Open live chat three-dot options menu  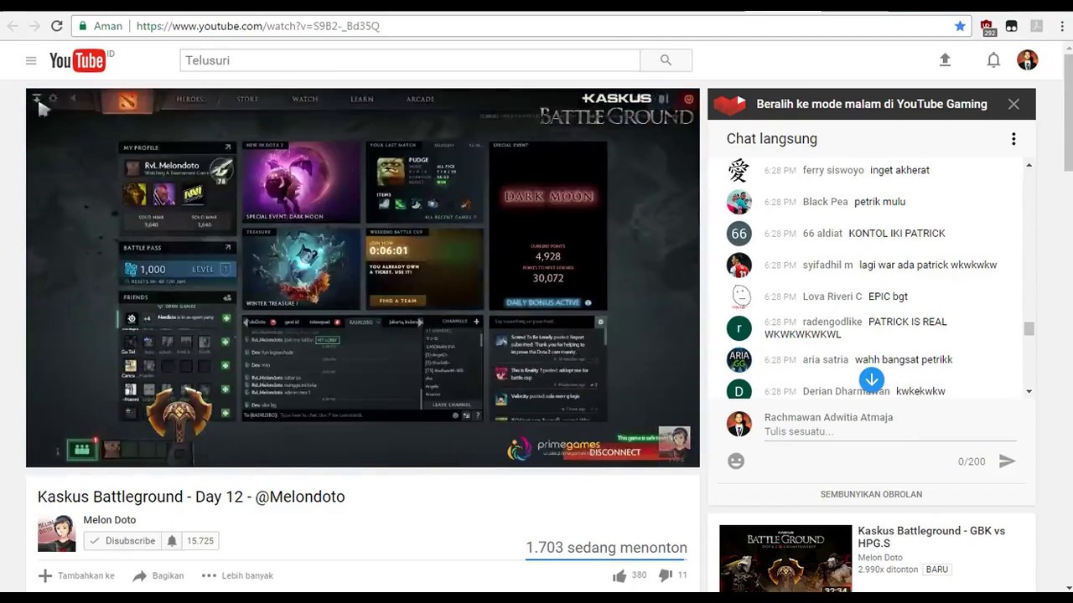1013,139
